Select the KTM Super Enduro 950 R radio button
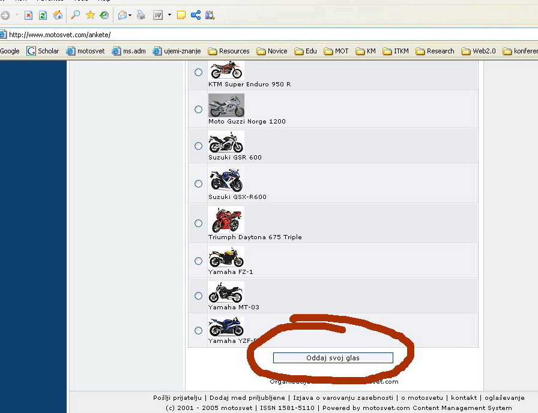This screenshot has height=413, width=538. (x=198, y=73)
